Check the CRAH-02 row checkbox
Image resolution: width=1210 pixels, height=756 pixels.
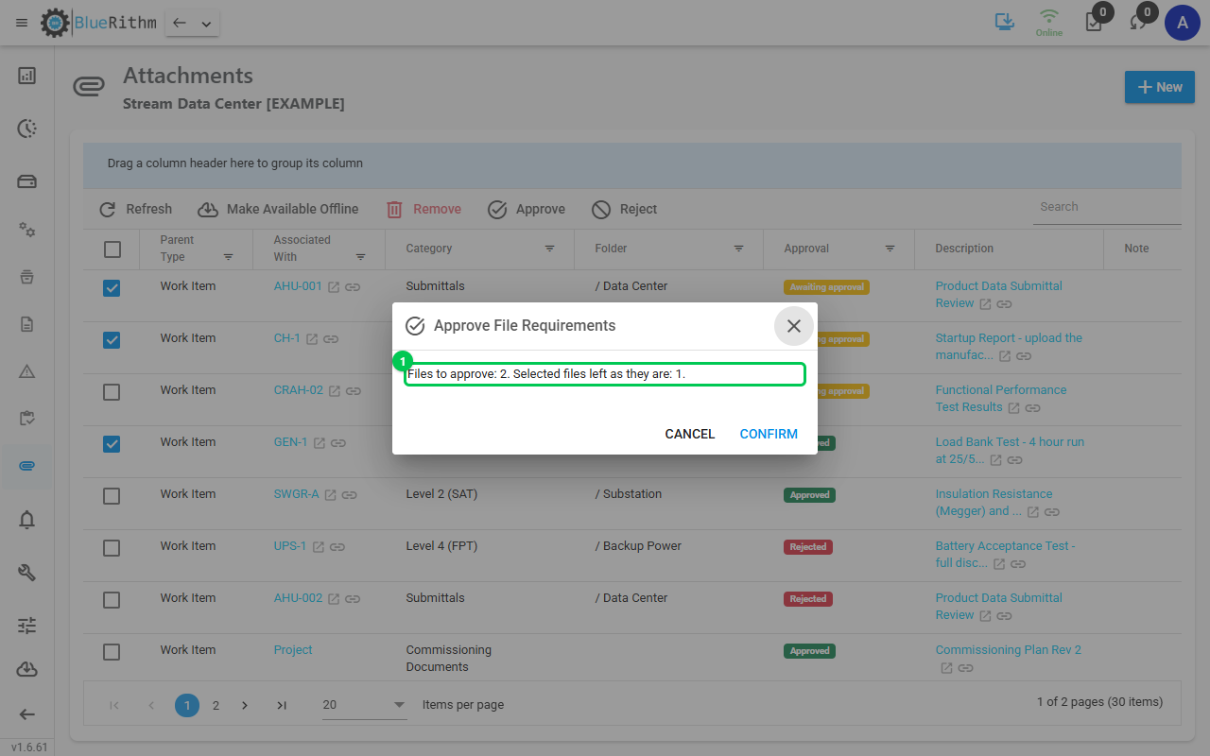pos(112,392)
